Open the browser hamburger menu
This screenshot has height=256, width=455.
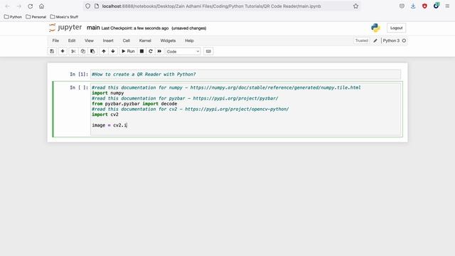447,6
